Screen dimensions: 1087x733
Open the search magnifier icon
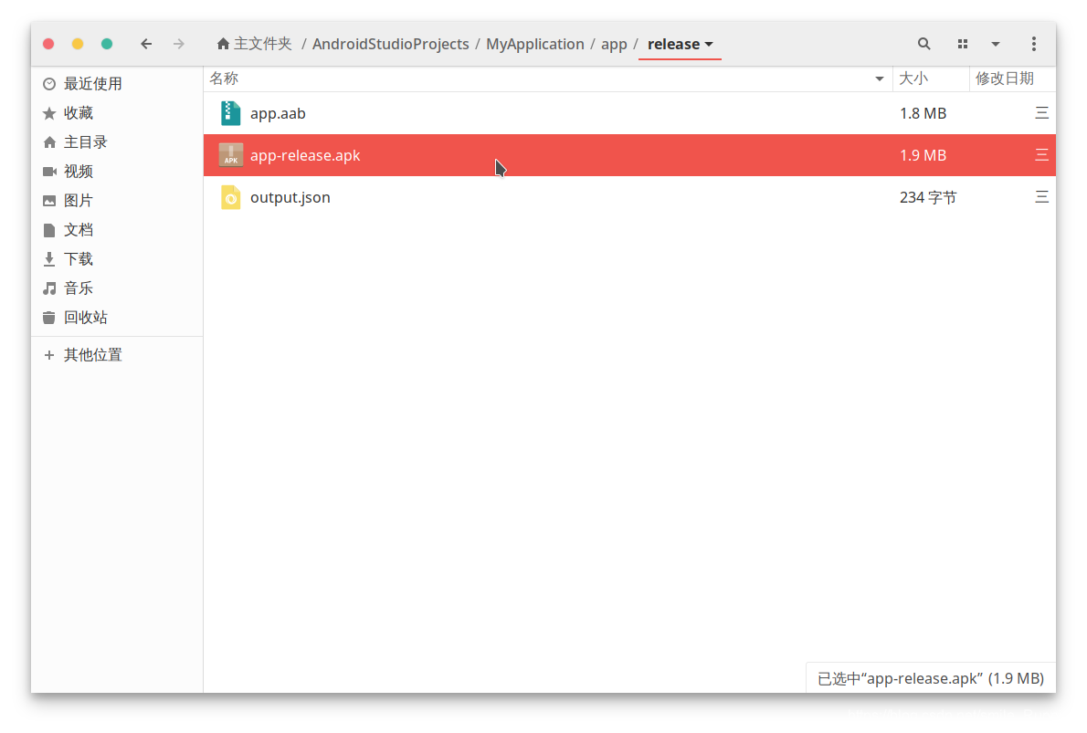click(x=923, y=44)
